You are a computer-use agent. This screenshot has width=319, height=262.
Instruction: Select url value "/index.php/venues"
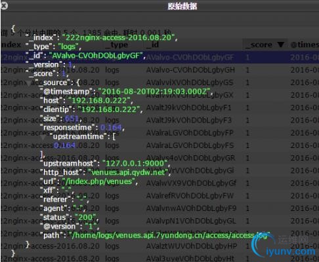[x=98, y=181]
